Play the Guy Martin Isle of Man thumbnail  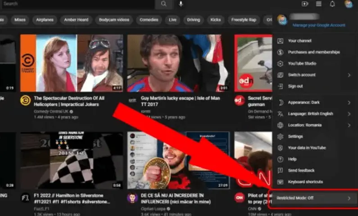(x=178, y=63)
